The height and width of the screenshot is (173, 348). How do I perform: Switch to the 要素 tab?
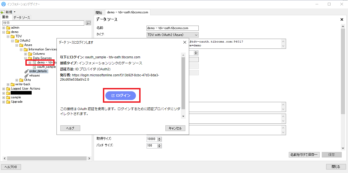click(5, 17)
